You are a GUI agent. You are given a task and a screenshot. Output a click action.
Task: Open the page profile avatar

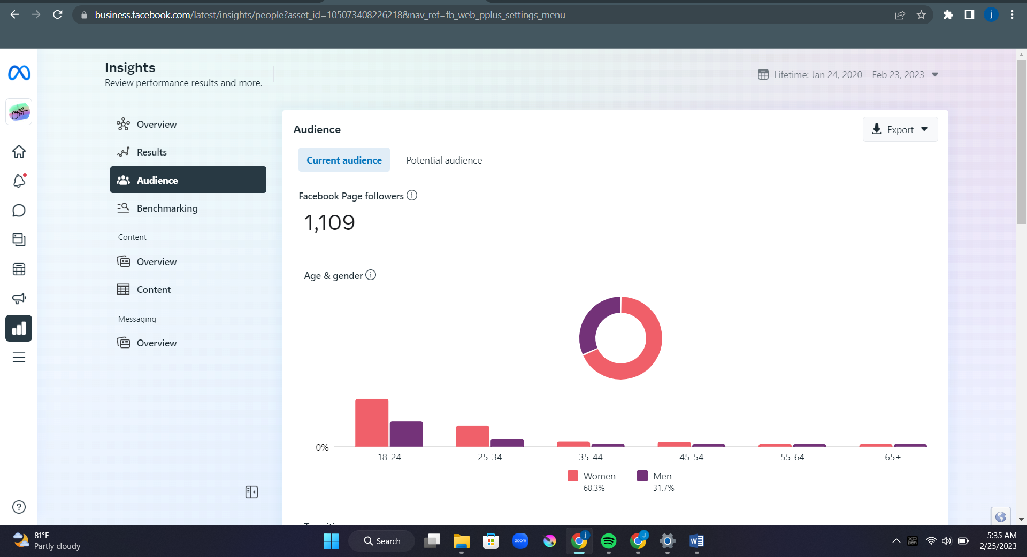(19, 112)
